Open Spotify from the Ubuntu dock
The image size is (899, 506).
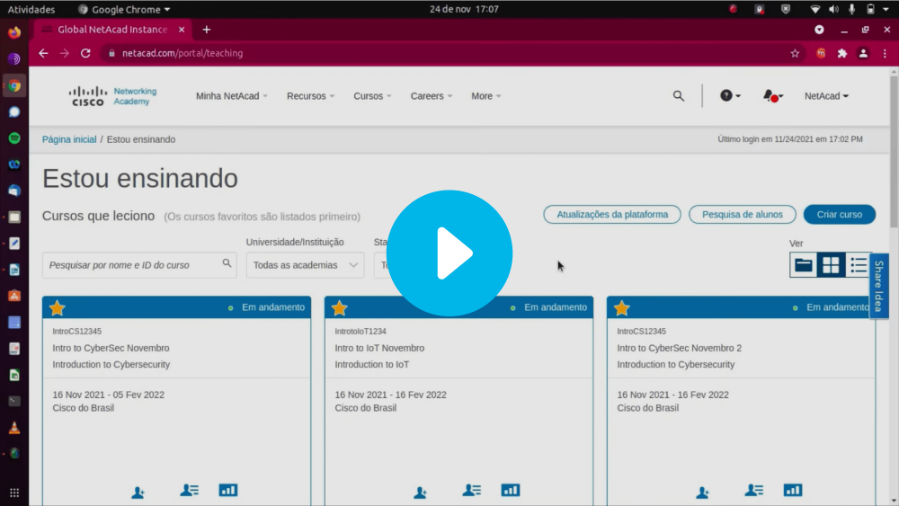[x=14, y=138]
